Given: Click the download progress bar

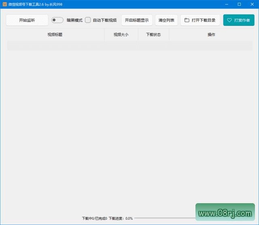Looking at the screenshot, I should point(165,218).
